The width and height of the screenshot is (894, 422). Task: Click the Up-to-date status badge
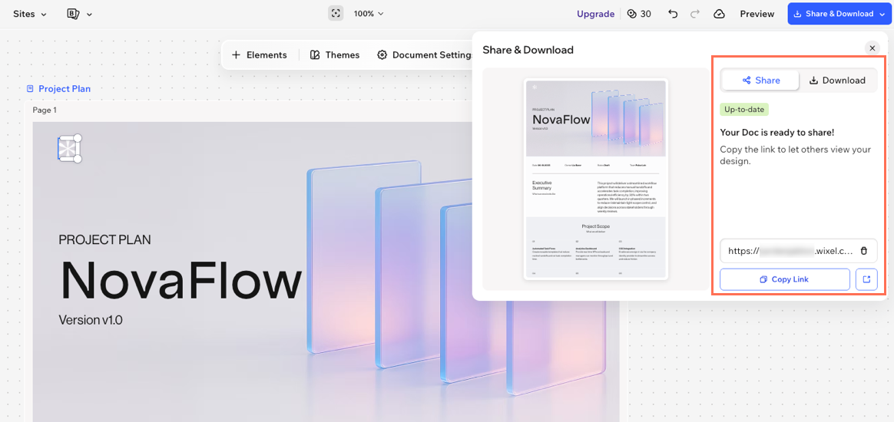[745, 110]
